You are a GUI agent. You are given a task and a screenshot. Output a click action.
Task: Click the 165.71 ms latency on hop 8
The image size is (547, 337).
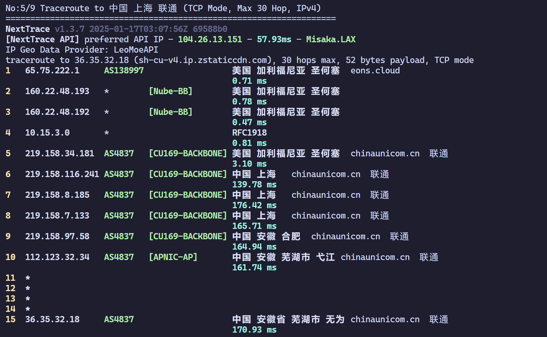point(254,226)
